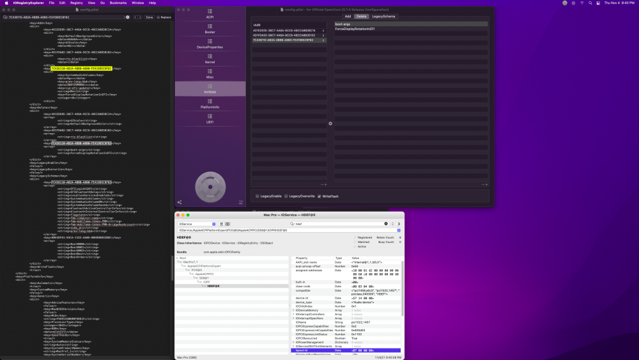The image size is (639, 360).
Task: Click the search match stepper in IORegistryExplorer
Action: tap(393, 224)
